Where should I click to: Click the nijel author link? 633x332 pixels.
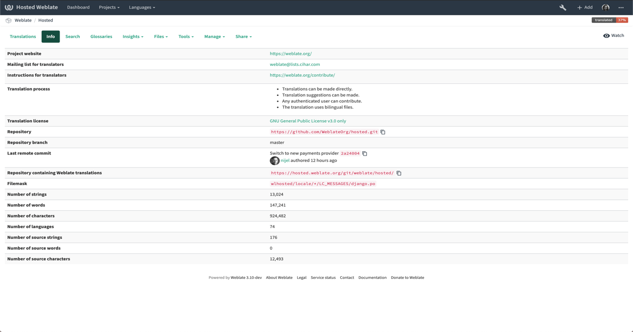coord(285,161)
